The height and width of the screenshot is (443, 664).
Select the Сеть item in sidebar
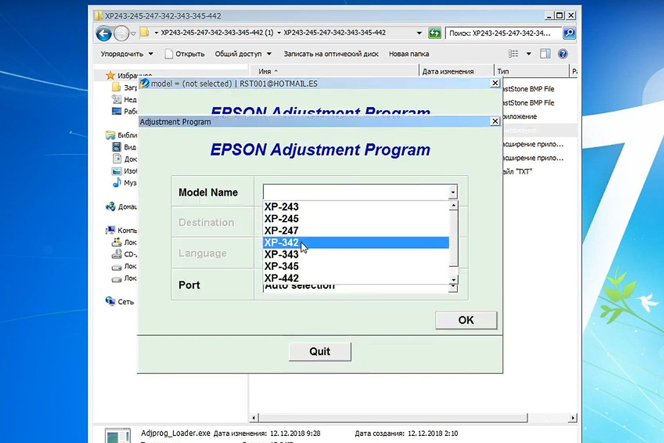(126, 302)
